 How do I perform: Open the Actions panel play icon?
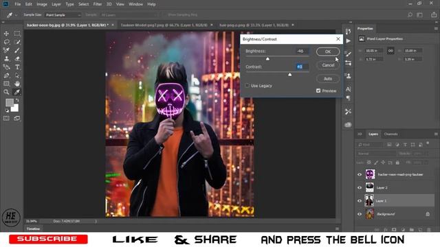coord(349,41)
